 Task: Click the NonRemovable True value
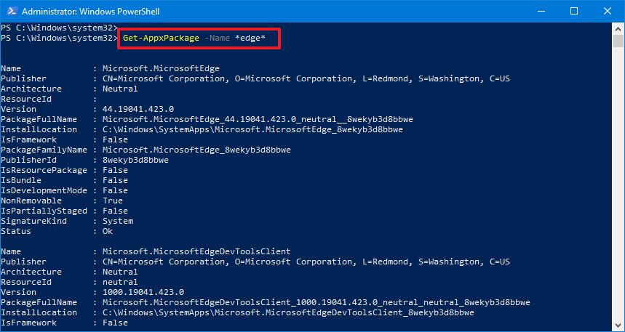pos(113,201)
